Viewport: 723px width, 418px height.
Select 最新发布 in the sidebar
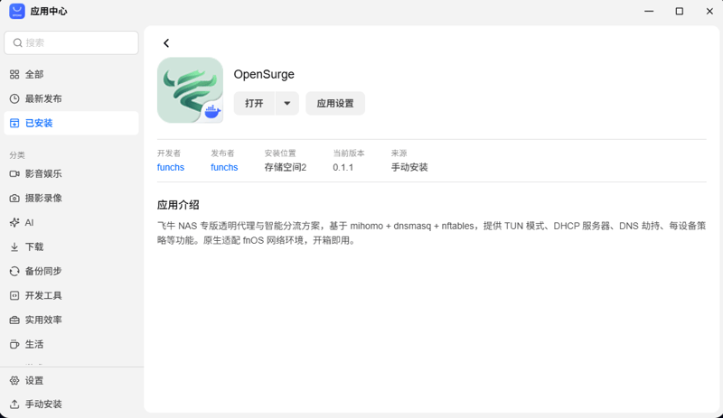[x=71, y=98]
